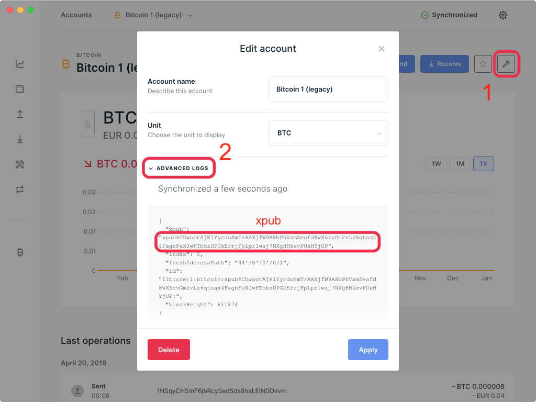Toggle the BTC/EUR swap arrows button
Image resolution: width=536 pixels, height=402 pixels.
pyautogui.click(x=88, y=124)
